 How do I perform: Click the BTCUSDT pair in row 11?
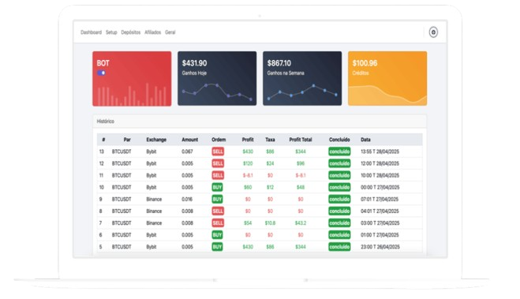122,175
